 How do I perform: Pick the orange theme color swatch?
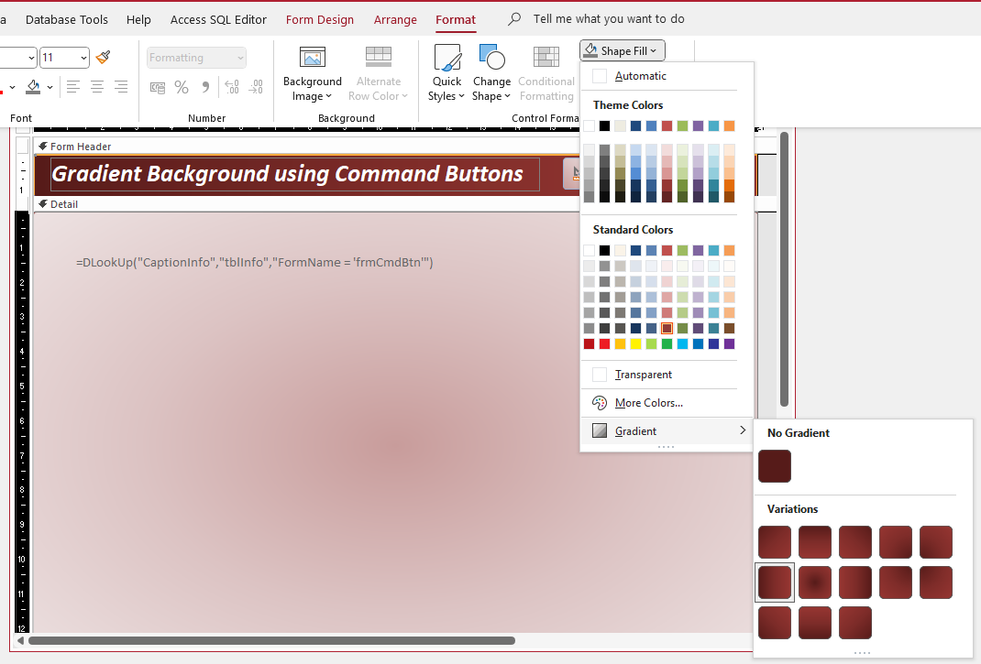(x=729, y=126)
